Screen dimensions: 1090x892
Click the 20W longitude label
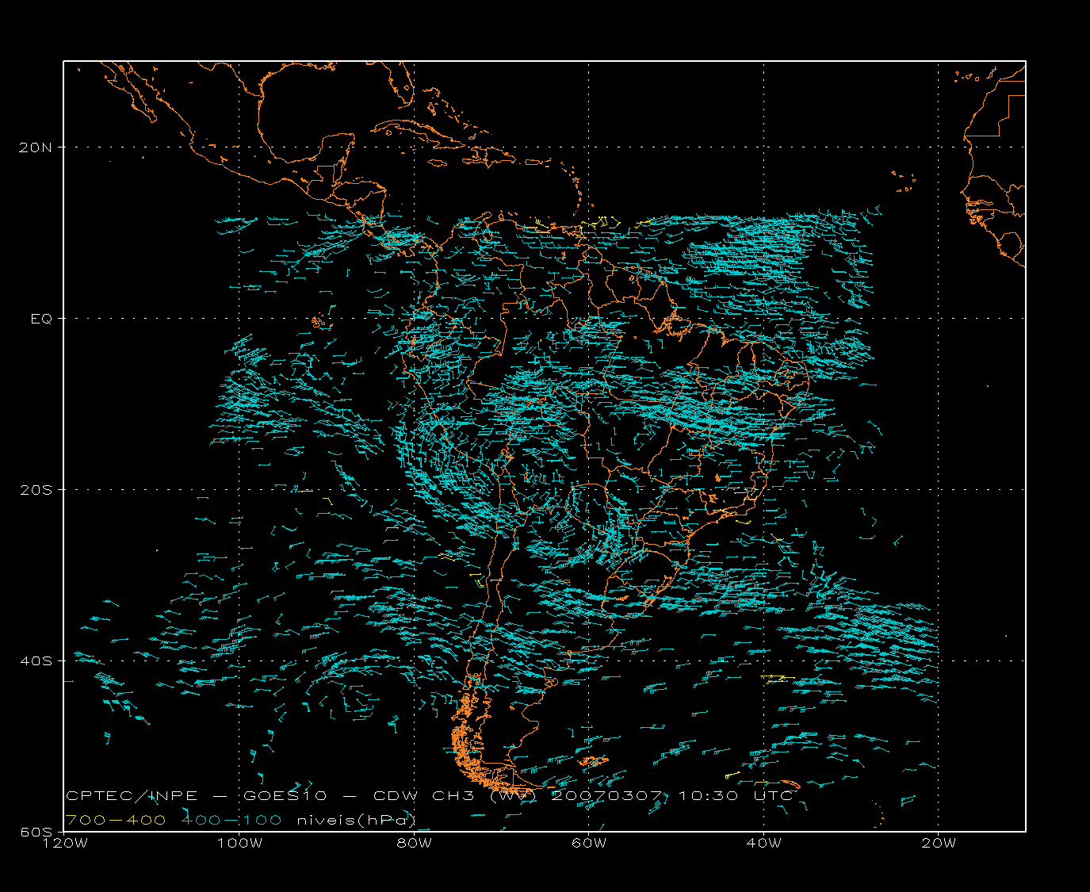(939, 843)
